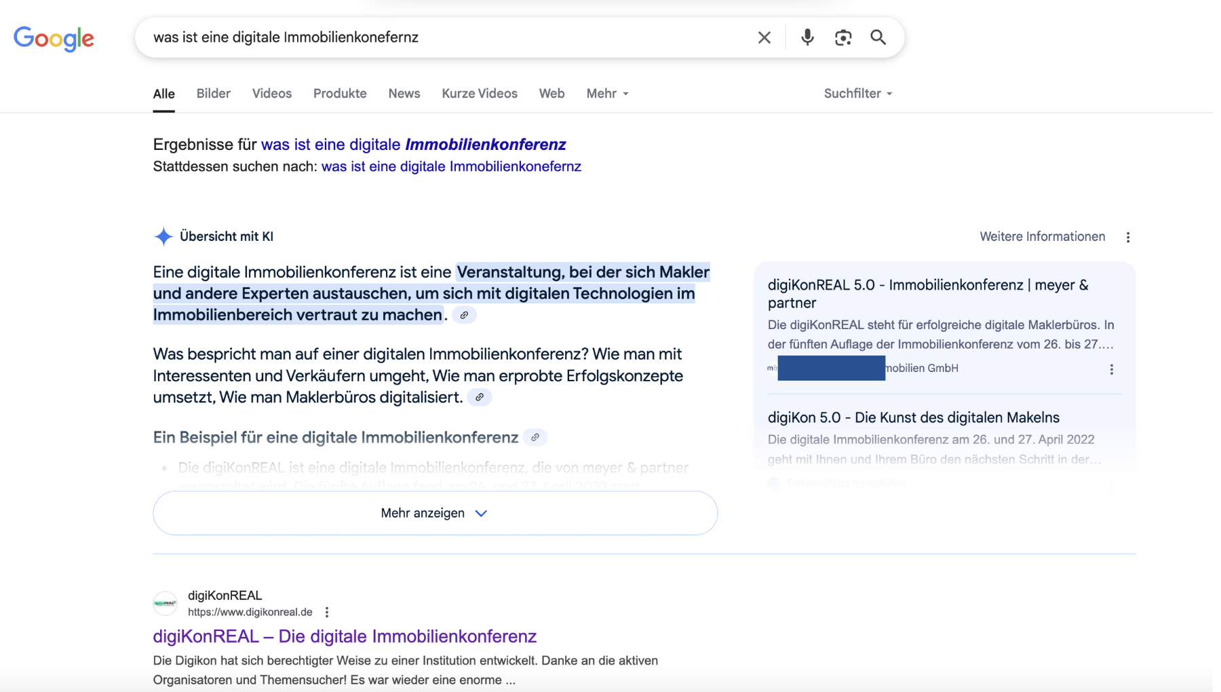Click 'Ein Beispiel für eine digitale Immobilienkonferenz' heading

point(335,438)
